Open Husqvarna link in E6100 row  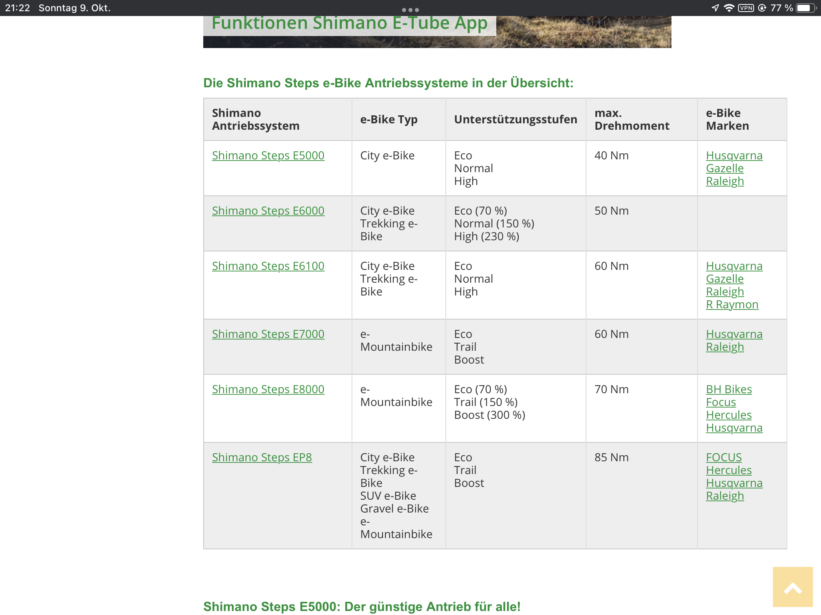coord(734,266)
